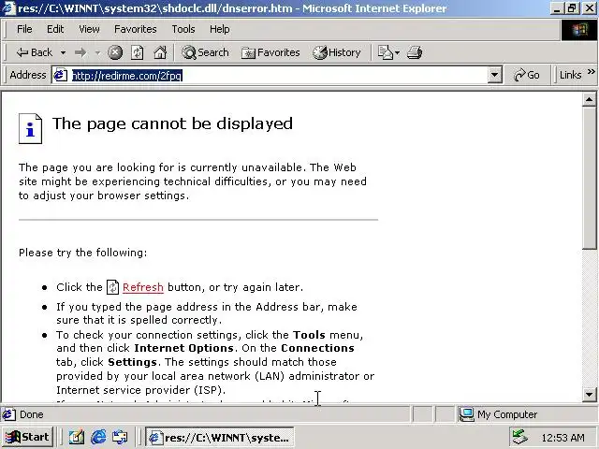This screenshot has width=599, height=449.
Task: Click the Mail toolbar icon
Action: [x=385, y=52]
